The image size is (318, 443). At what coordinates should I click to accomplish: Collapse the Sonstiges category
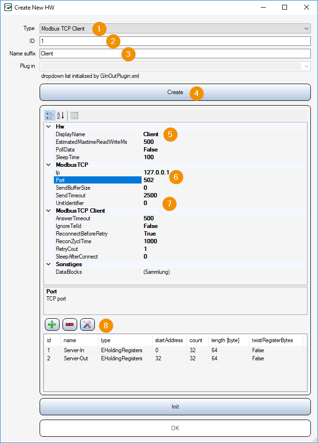coord(49,264)
